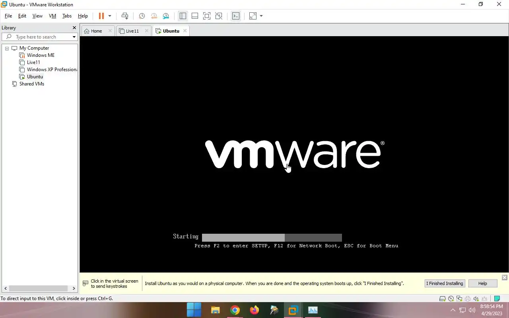Click the library horizontal scrollbar
This screenshot has height=318, width=509.
(x=39, y=289)
